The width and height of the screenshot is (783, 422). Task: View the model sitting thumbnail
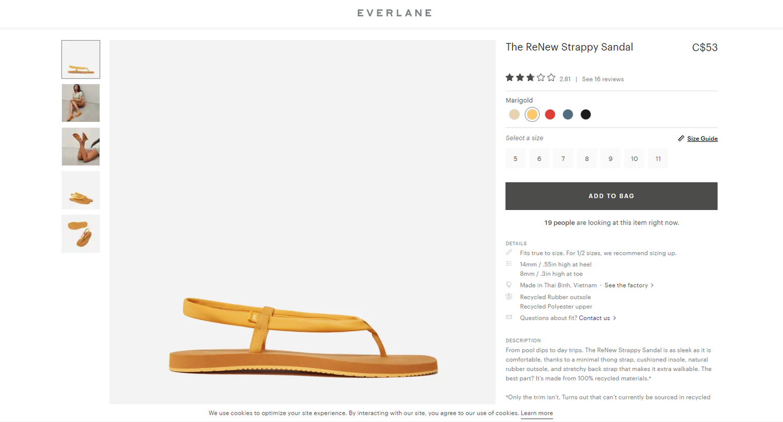click(81, 103)
